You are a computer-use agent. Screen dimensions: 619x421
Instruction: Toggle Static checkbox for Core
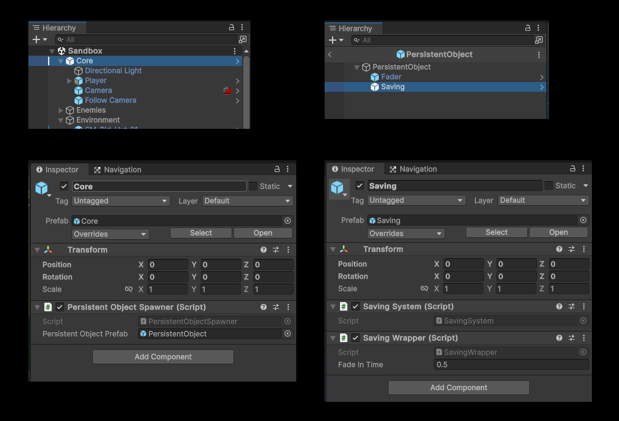pos(253,186)
